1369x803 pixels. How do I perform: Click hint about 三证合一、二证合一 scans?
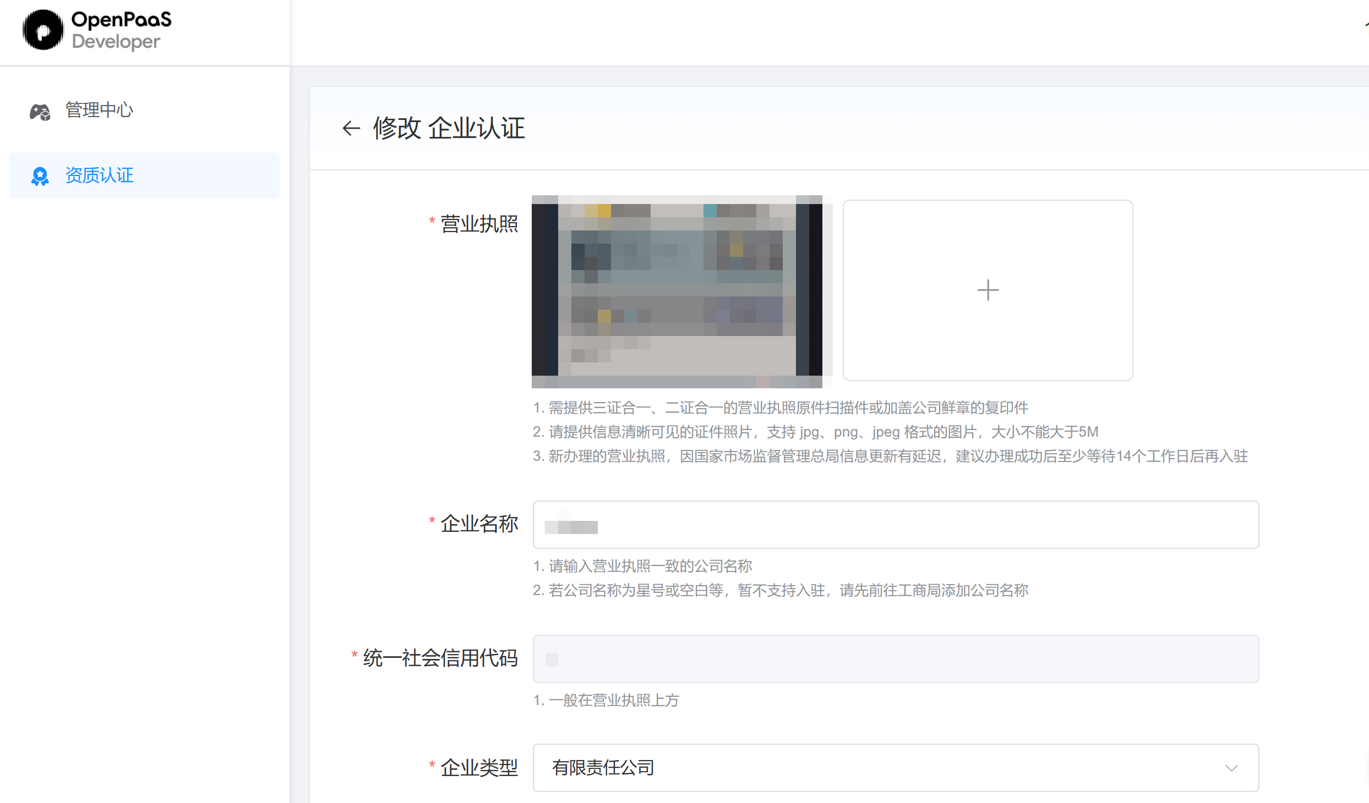[780, 408]
